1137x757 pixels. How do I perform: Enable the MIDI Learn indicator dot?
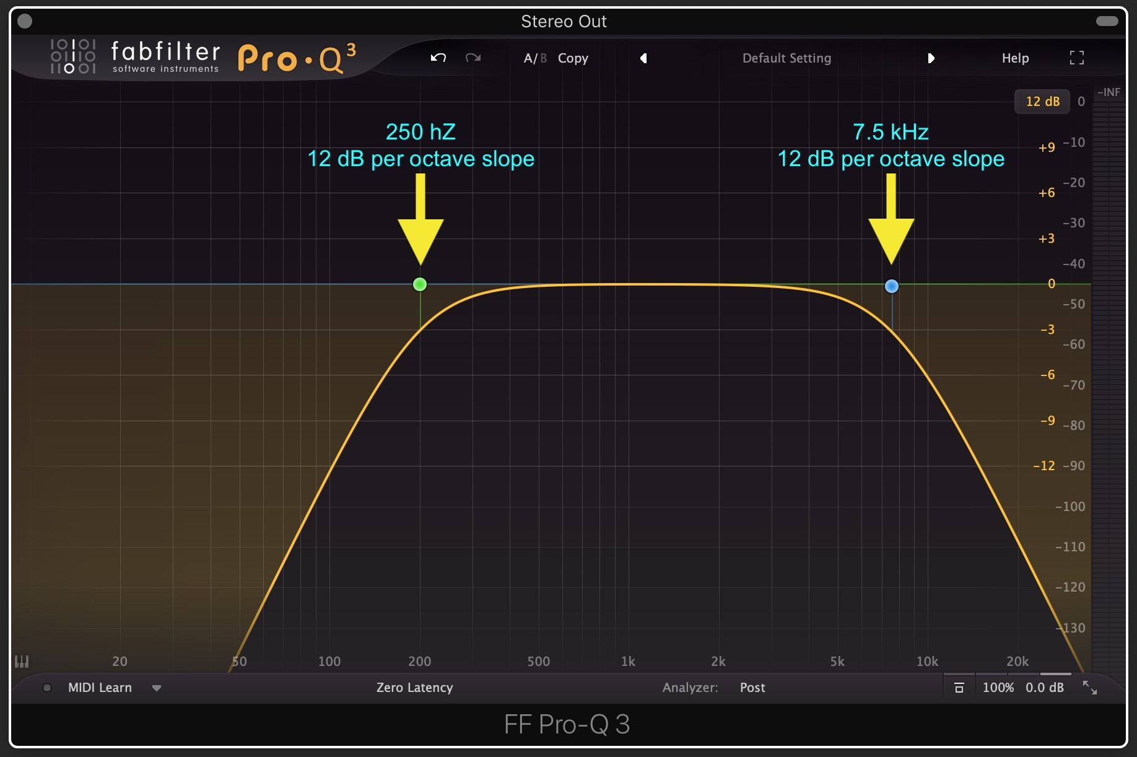click(47, 688)
